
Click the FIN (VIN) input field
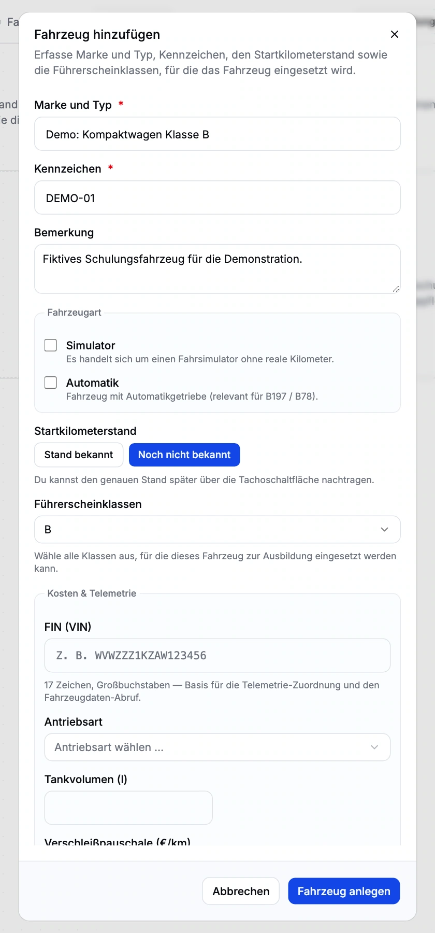tap(218, 655)
